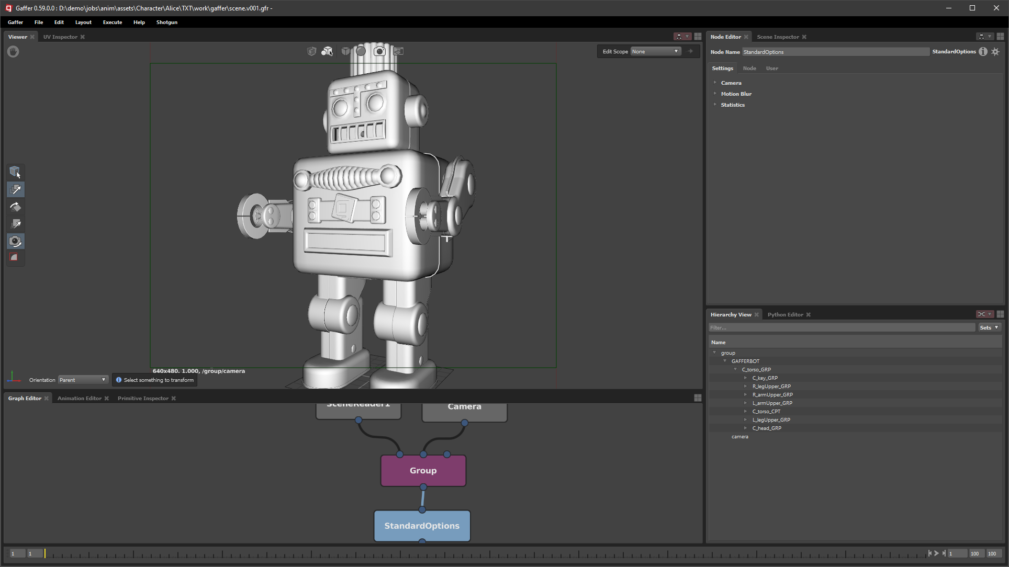Switch to the Scene Inspector tab

tap(778, 37)
